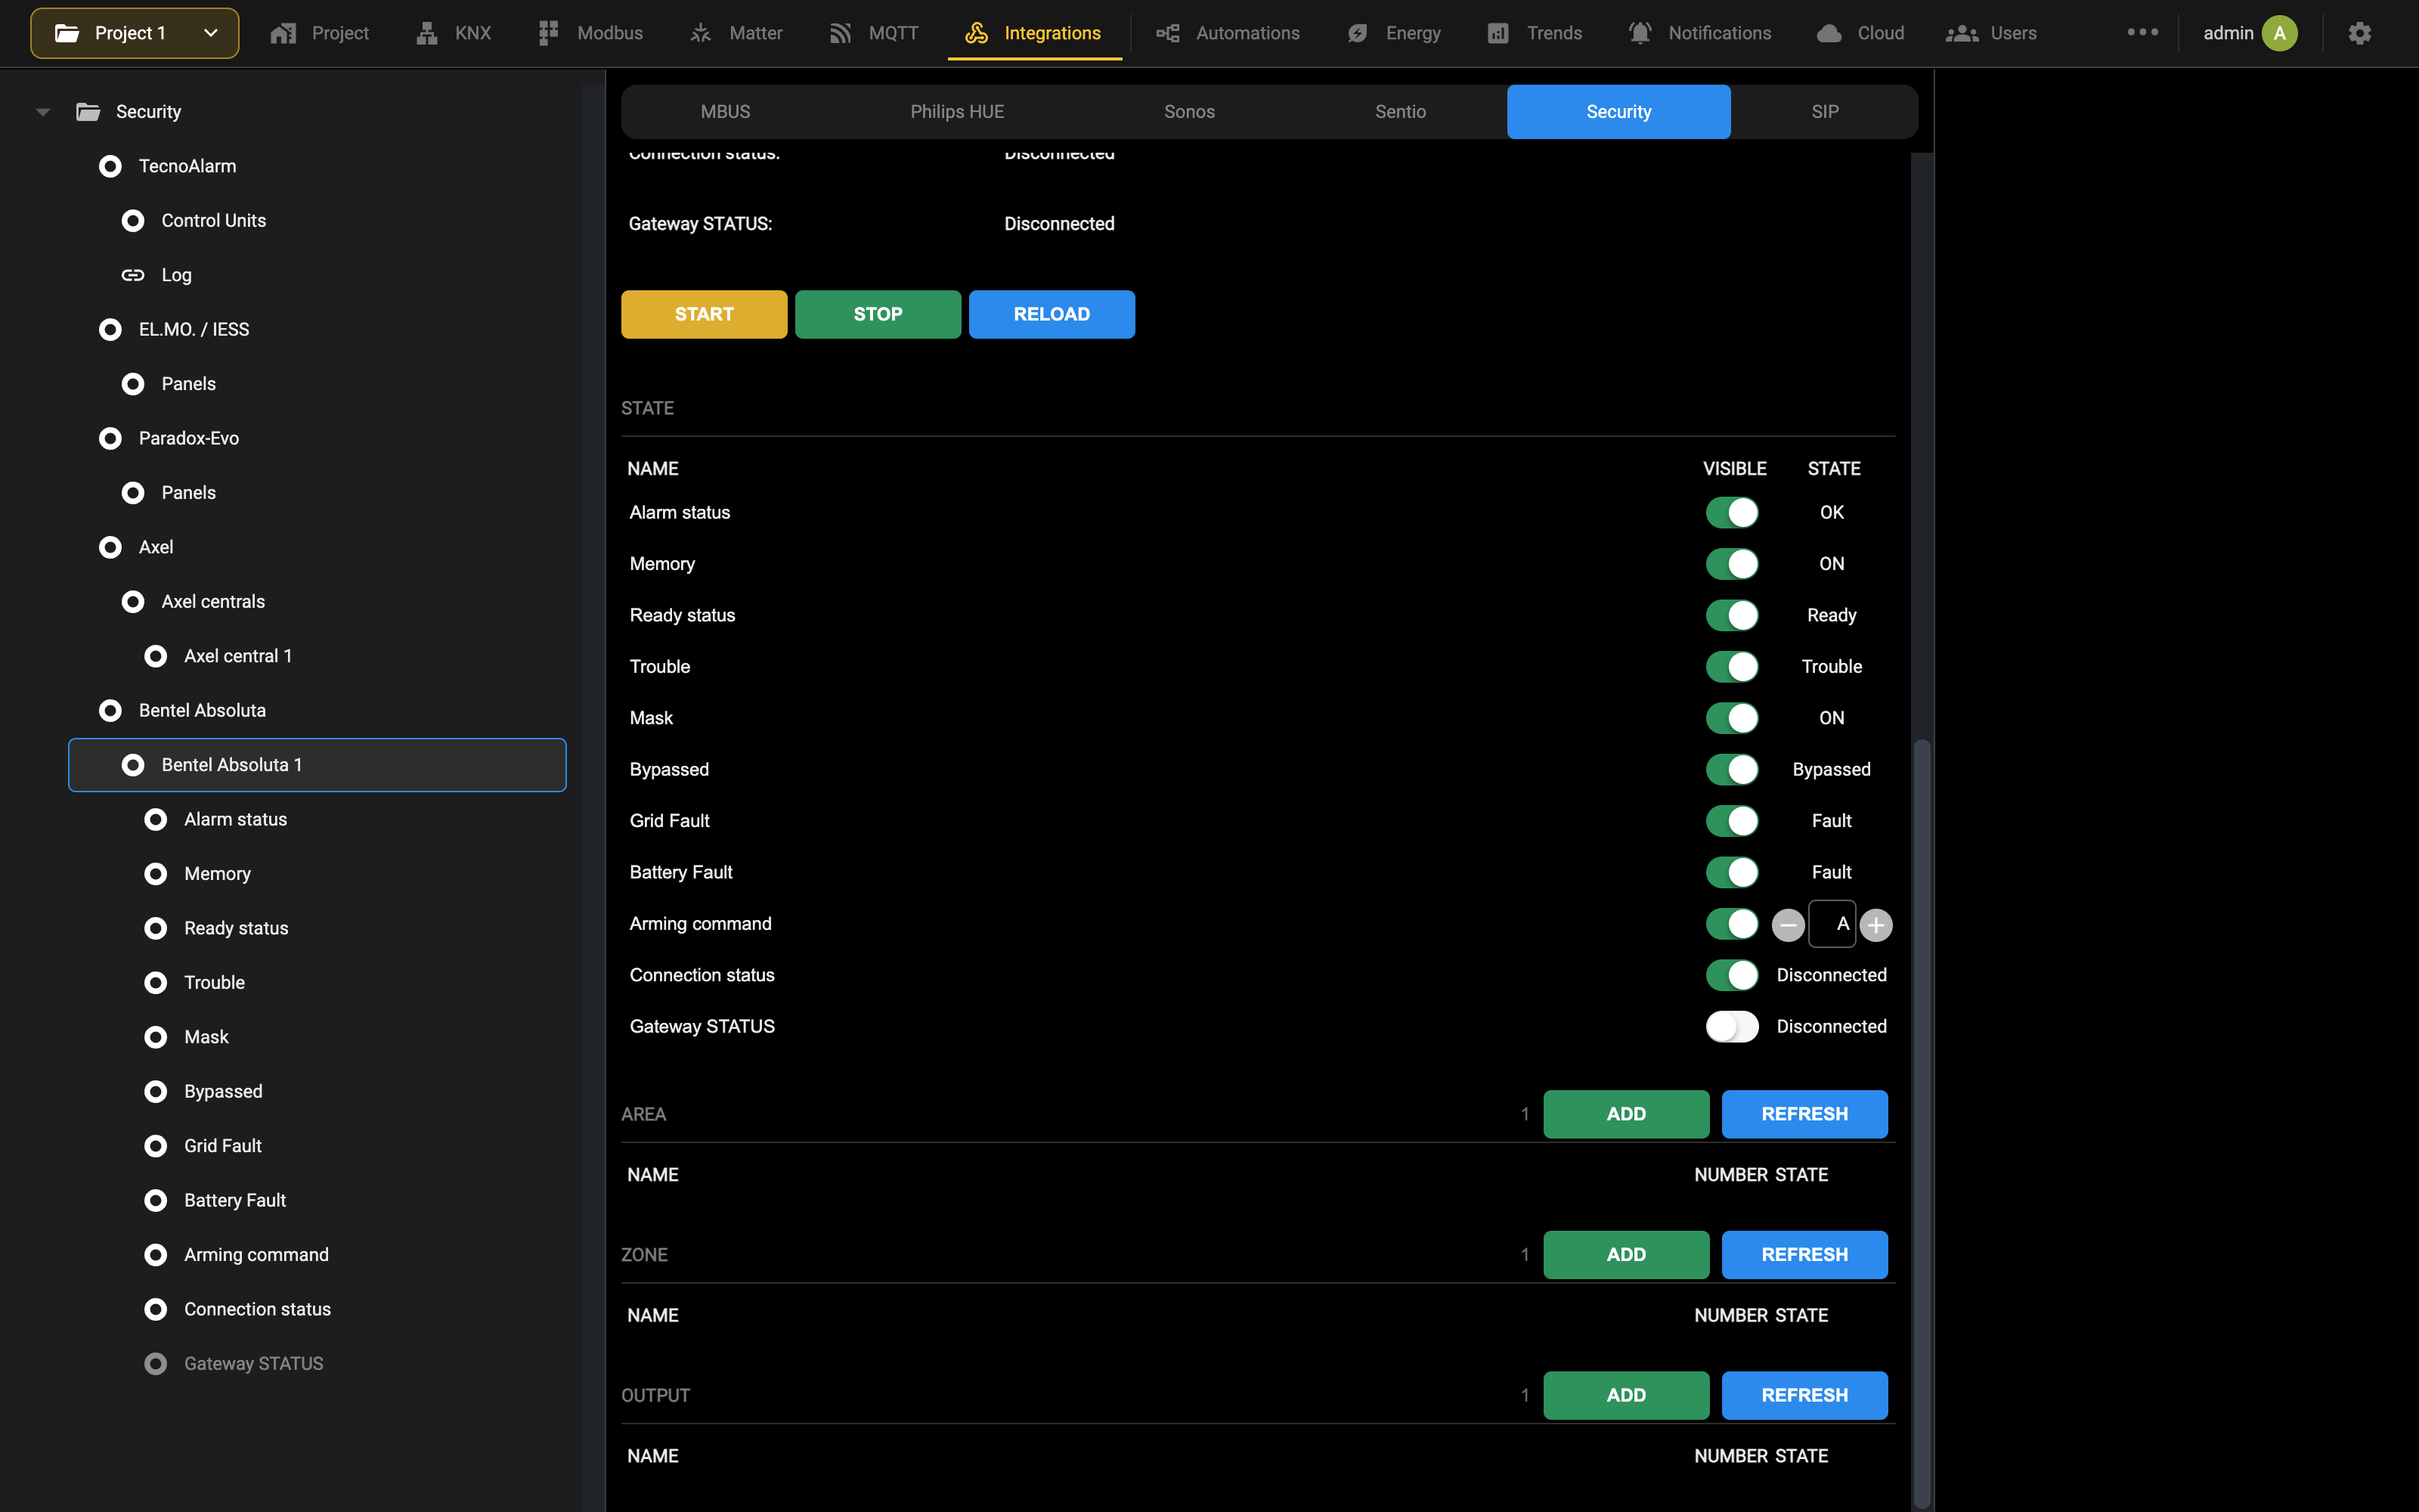The width and height of the screenshot is (2419, 1512).
Task: Switch to the MBUS tab
Action: coord(725,112)
